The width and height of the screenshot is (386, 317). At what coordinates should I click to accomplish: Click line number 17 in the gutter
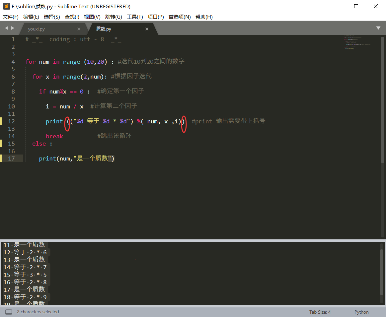coord(11,158)
